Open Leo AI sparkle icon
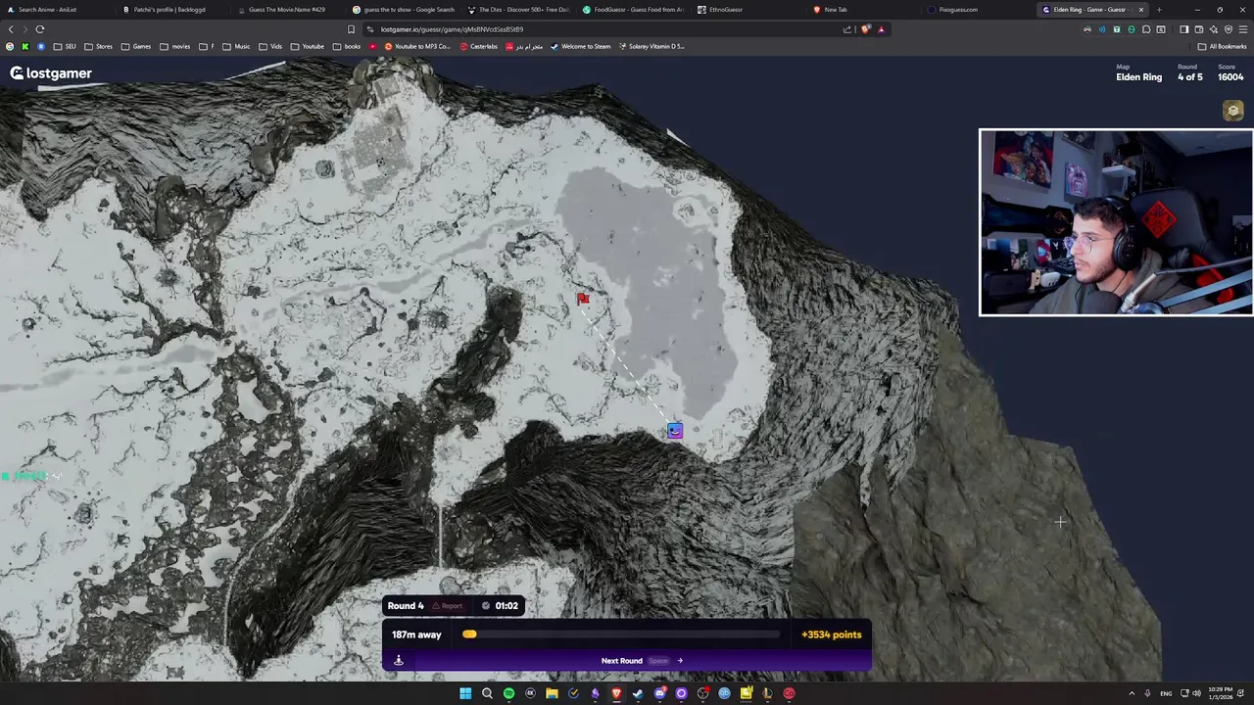The image size is (1254, 705). pos(1214,29)
